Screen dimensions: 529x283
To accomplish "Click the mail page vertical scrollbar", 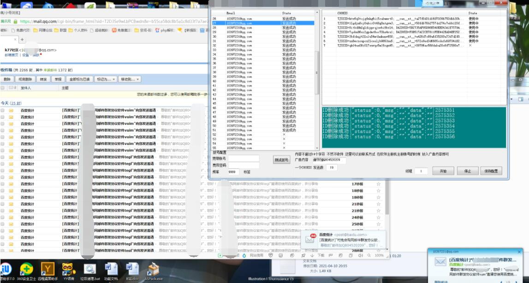I will (387, 216).
